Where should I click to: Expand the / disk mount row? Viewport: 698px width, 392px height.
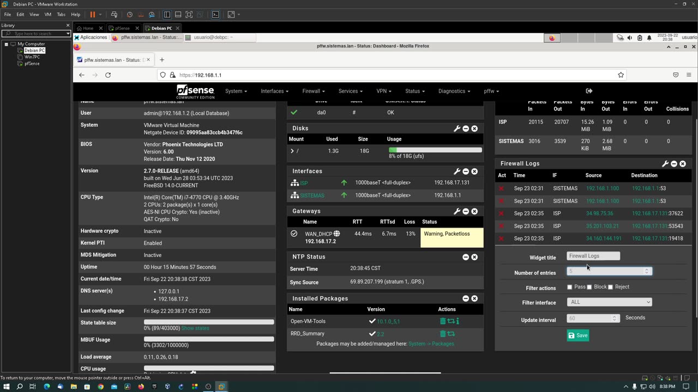tap(292, 151)
